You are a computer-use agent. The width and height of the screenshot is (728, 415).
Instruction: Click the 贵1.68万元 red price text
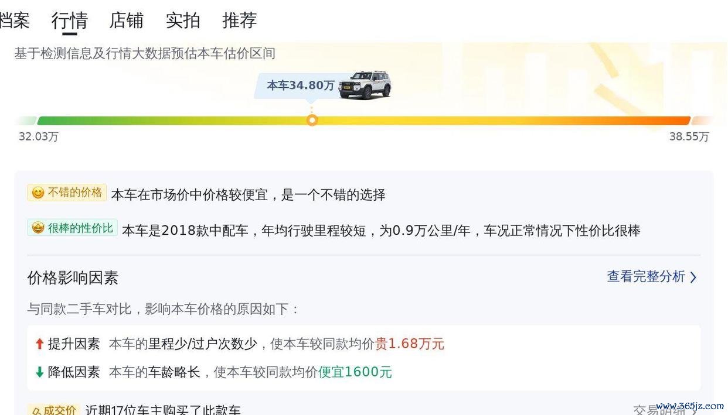point(410,344)
